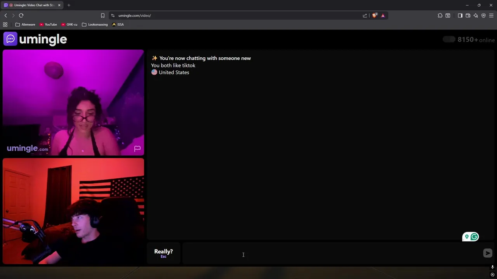
Task: Share this page via share icon
Action: point(365,15)
